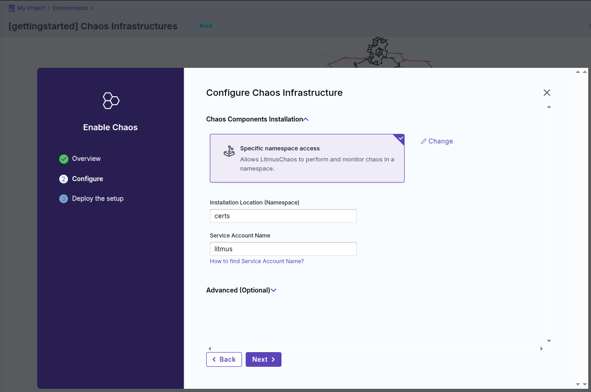Click the step 2 Configure number icon

point(63,179)
